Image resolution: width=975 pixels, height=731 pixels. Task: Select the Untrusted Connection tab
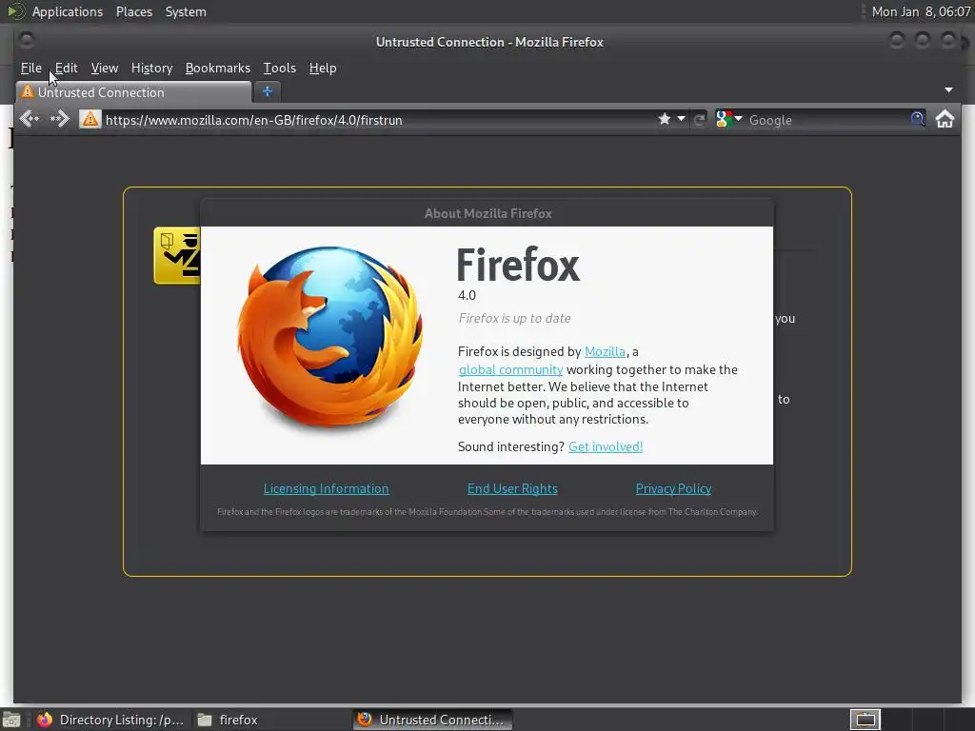[133, 92]
